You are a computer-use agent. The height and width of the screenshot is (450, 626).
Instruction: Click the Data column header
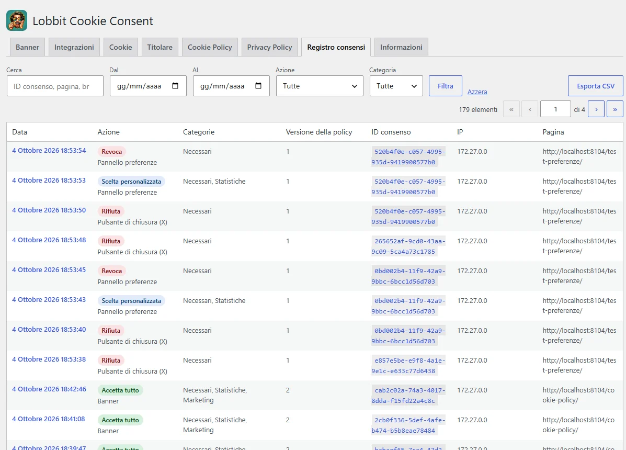click(19, 132)
